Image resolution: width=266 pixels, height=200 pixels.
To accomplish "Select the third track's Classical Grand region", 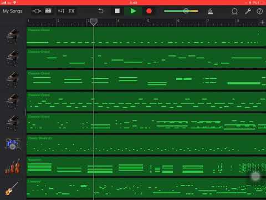I will [146, 80].
